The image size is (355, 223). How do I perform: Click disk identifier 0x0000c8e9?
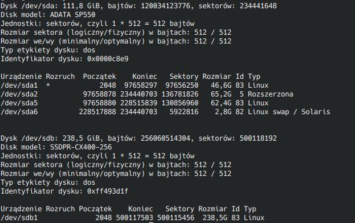[108, 59]
